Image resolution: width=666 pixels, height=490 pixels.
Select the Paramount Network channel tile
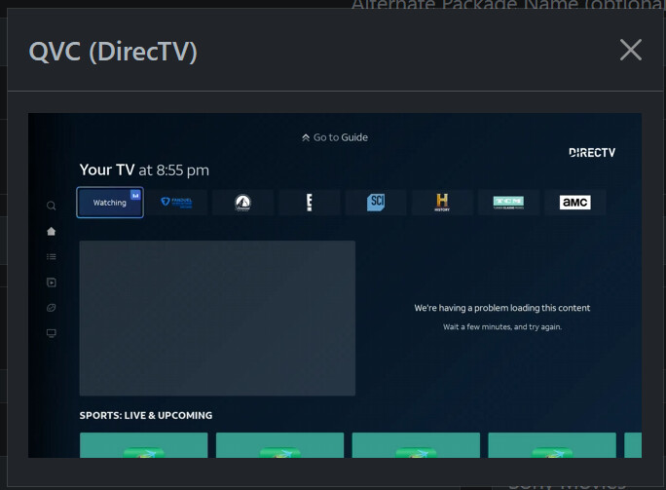coord(242,203)
